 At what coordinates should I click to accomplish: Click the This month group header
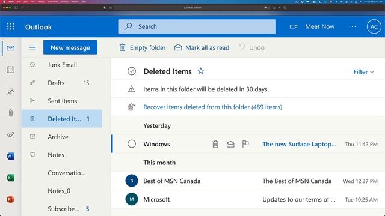(x=159, y=163)
